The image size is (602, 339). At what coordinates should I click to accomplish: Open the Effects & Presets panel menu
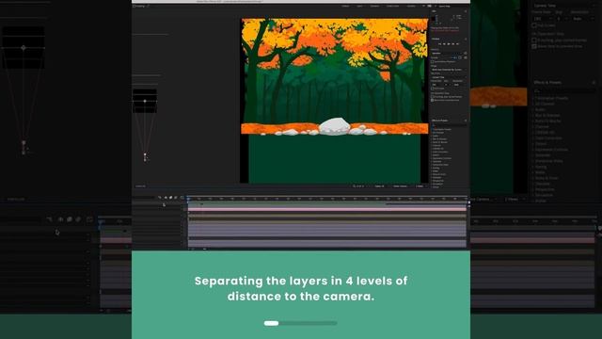[466, 121]
